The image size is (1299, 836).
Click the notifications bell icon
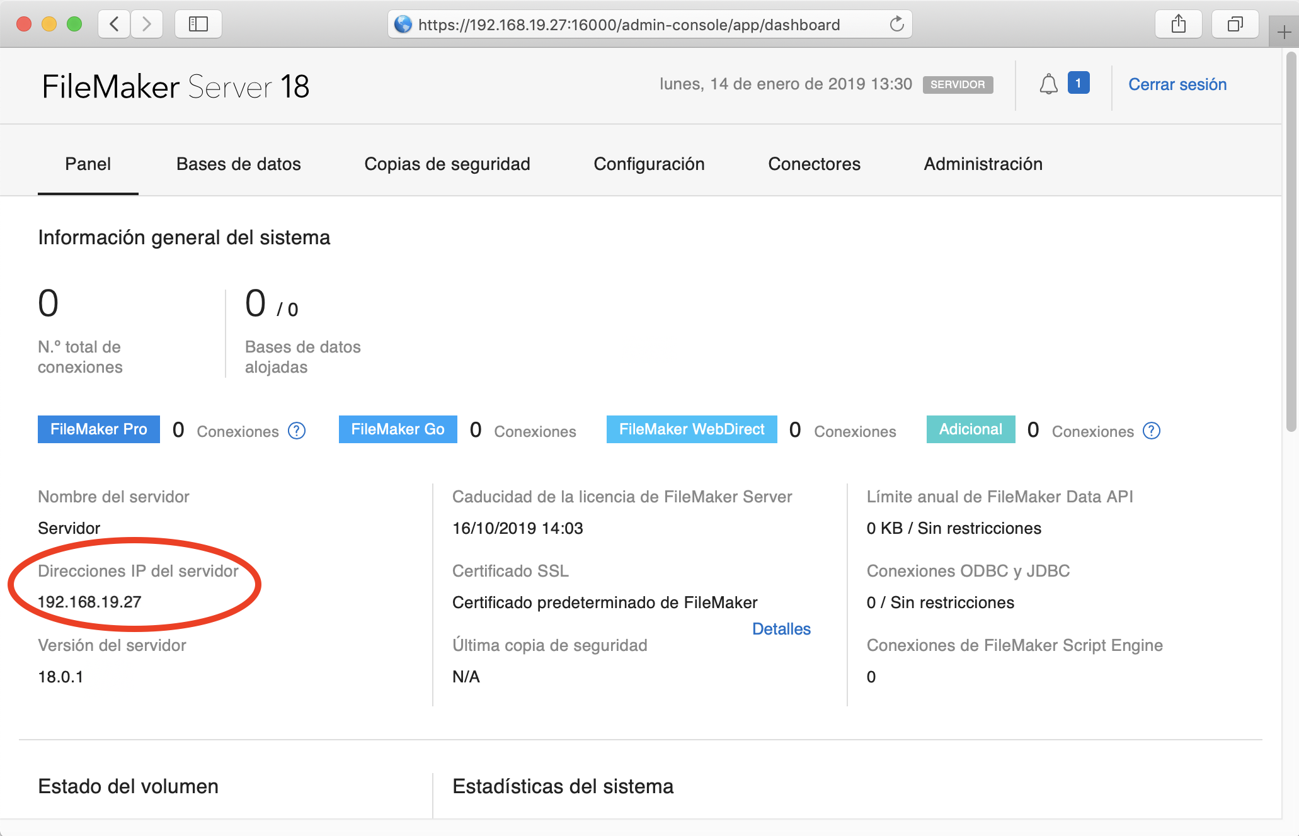pos(1048,84)
